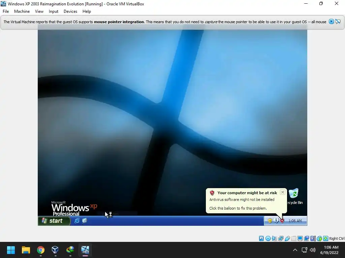The image size is (345, 258).
Task: Click the XP taskbar clock showing 1:06 AM
Action: [x=295, y=221]
